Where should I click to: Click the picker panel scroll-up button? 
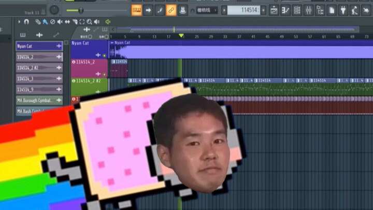[x=66, y=43]
